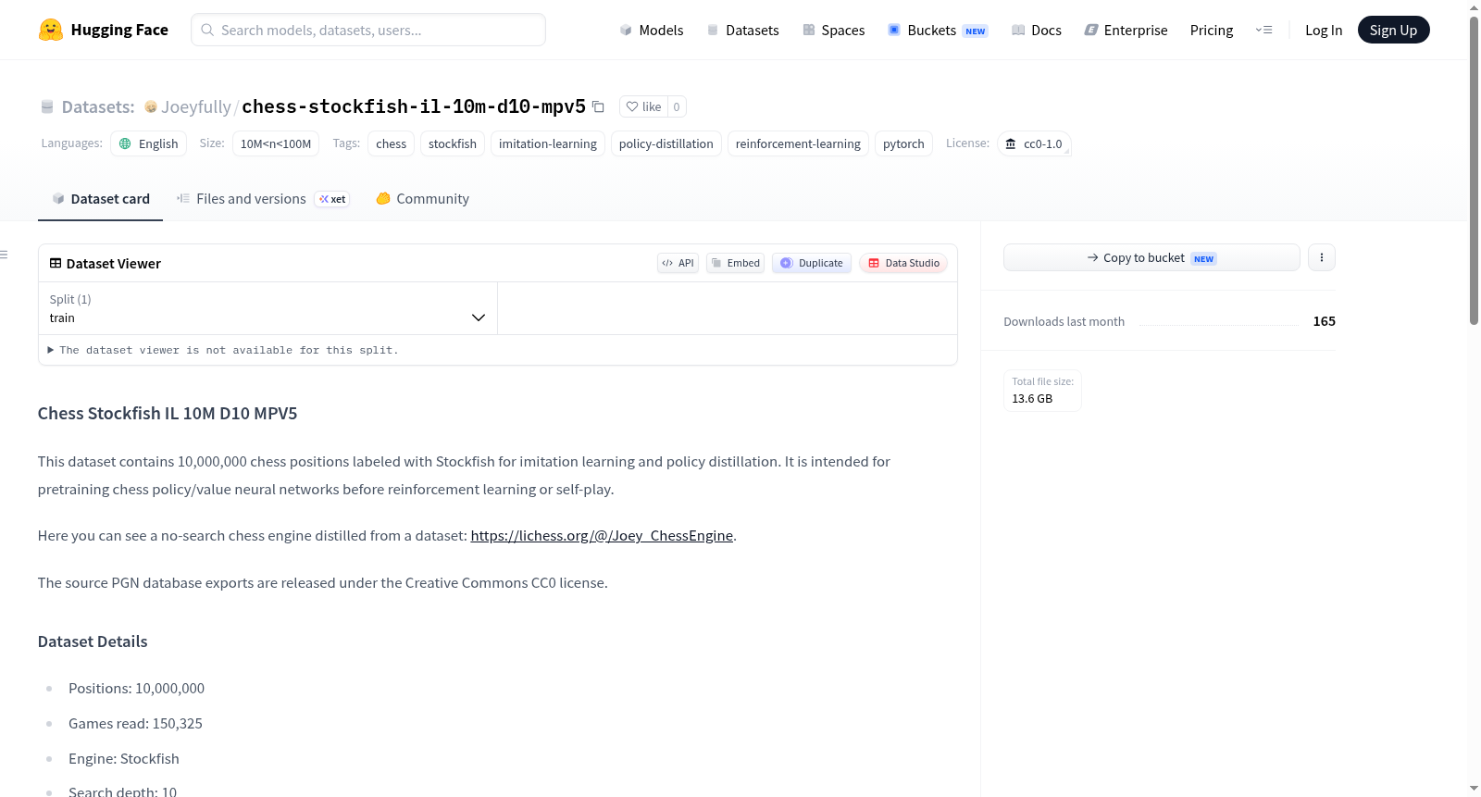This screenshot has width=1481, height=797.
Task: Open the Spaces nav item
Action: (833, 30)
